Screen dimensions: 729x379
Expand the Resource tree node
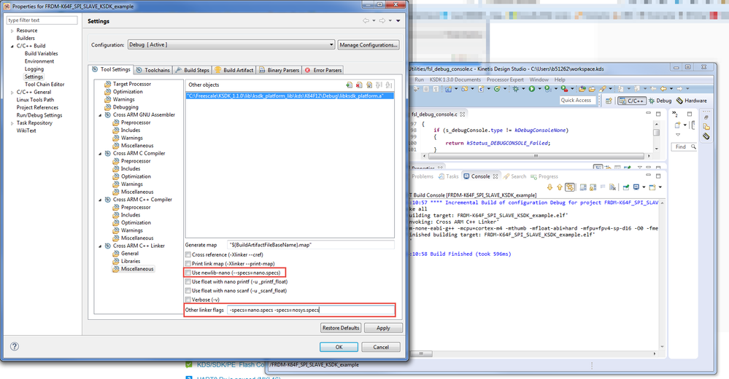tap(12, 31)
